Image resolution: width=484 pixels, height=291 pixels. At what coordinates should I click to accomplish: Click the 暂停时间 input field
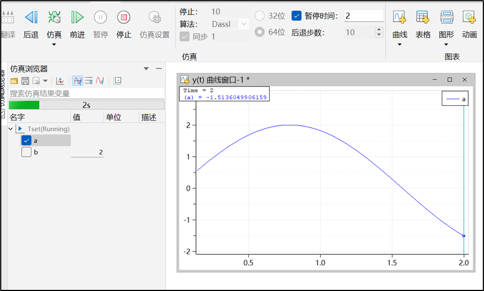coord(364,16)
